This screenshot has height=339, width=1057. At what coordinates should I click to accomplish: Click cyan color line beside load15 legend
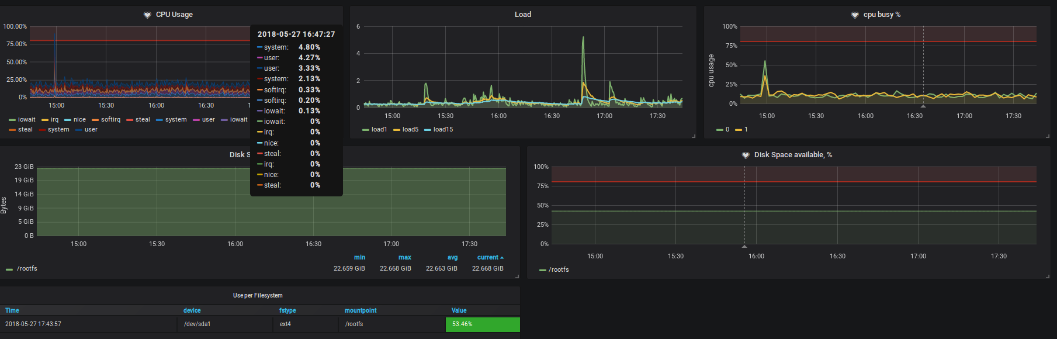coord(428,130)
